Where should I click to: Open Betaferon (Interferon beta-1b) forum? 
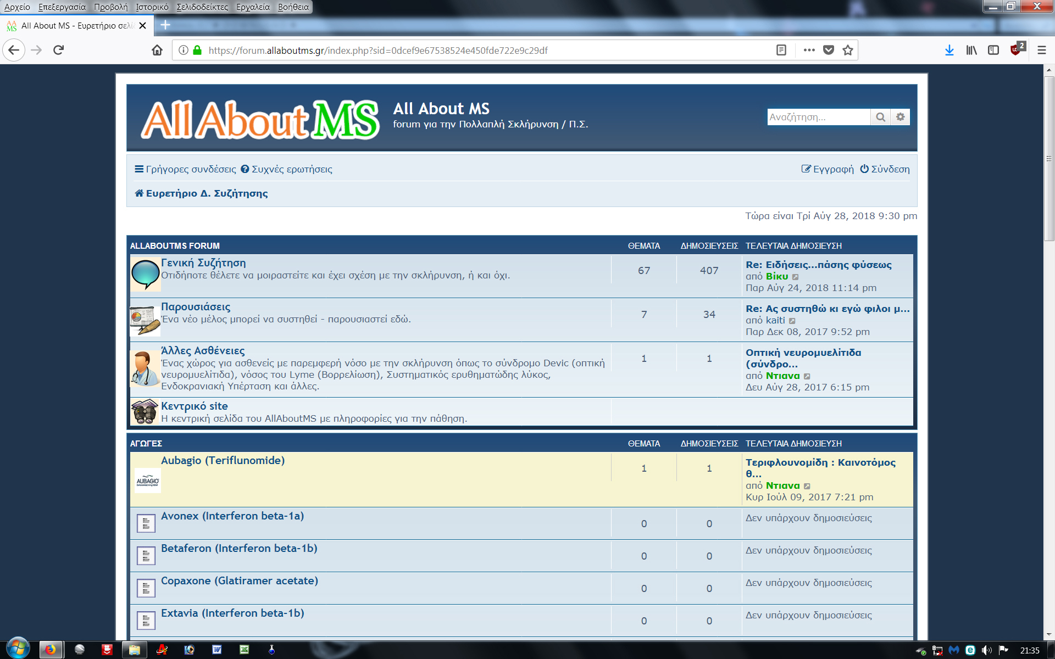[239, 548]
